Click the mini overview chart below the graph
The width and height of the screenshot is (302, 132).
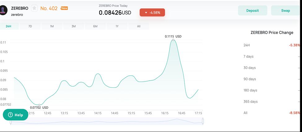tap(107, 121)
